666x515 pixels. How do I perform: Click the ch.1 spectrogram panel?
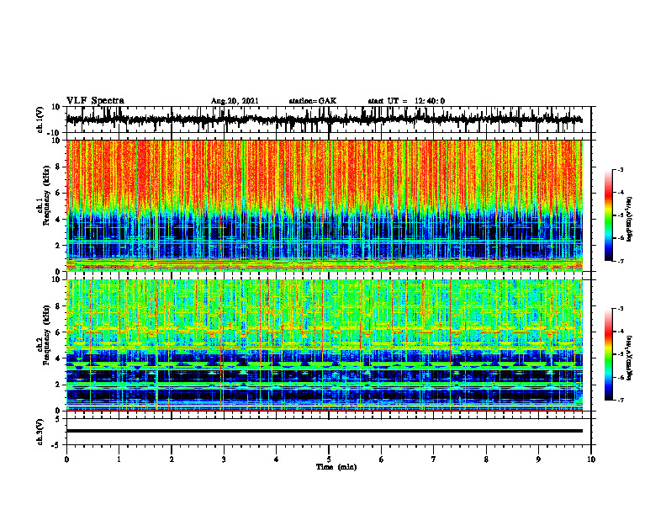click(x=325, y=205)
